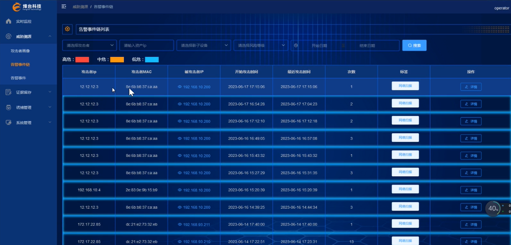
Task: Collapse the sidebar with the hamburger icon
Action: coord(64,6)
